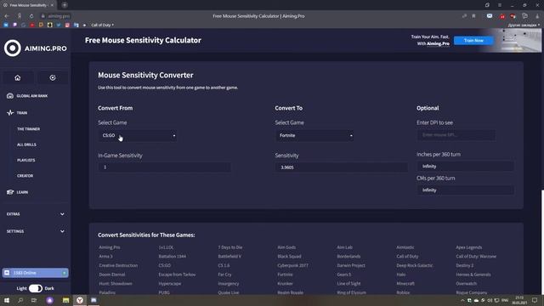Open Windows taskbar search icon
Viewport: 544px width, 306px height.
click(x=20, y=300)
